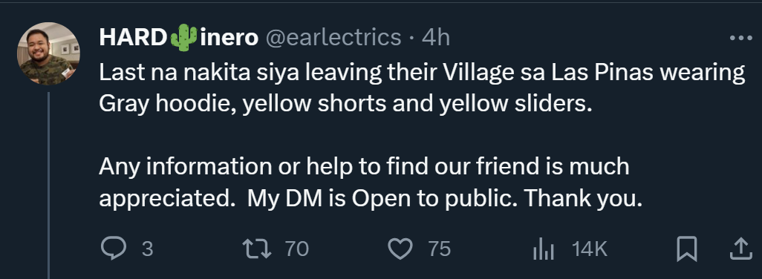The width and height of the screenshot is (762, 279).
Task: Click the 'Gray hoodie, yellow shorts' text line
Action: click(x=345, y=105)
